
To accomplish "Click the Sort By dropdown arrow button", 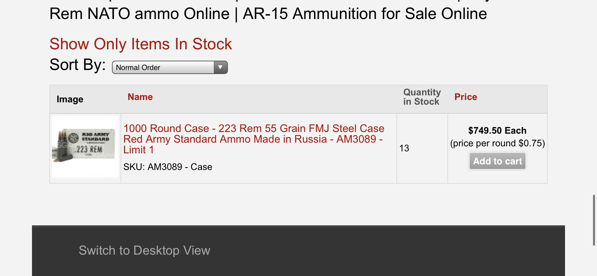I will point(220,68).
